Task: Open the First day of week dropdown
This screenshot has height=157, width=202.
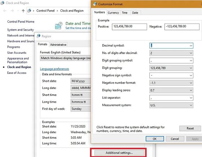Action: click(81, 109)
